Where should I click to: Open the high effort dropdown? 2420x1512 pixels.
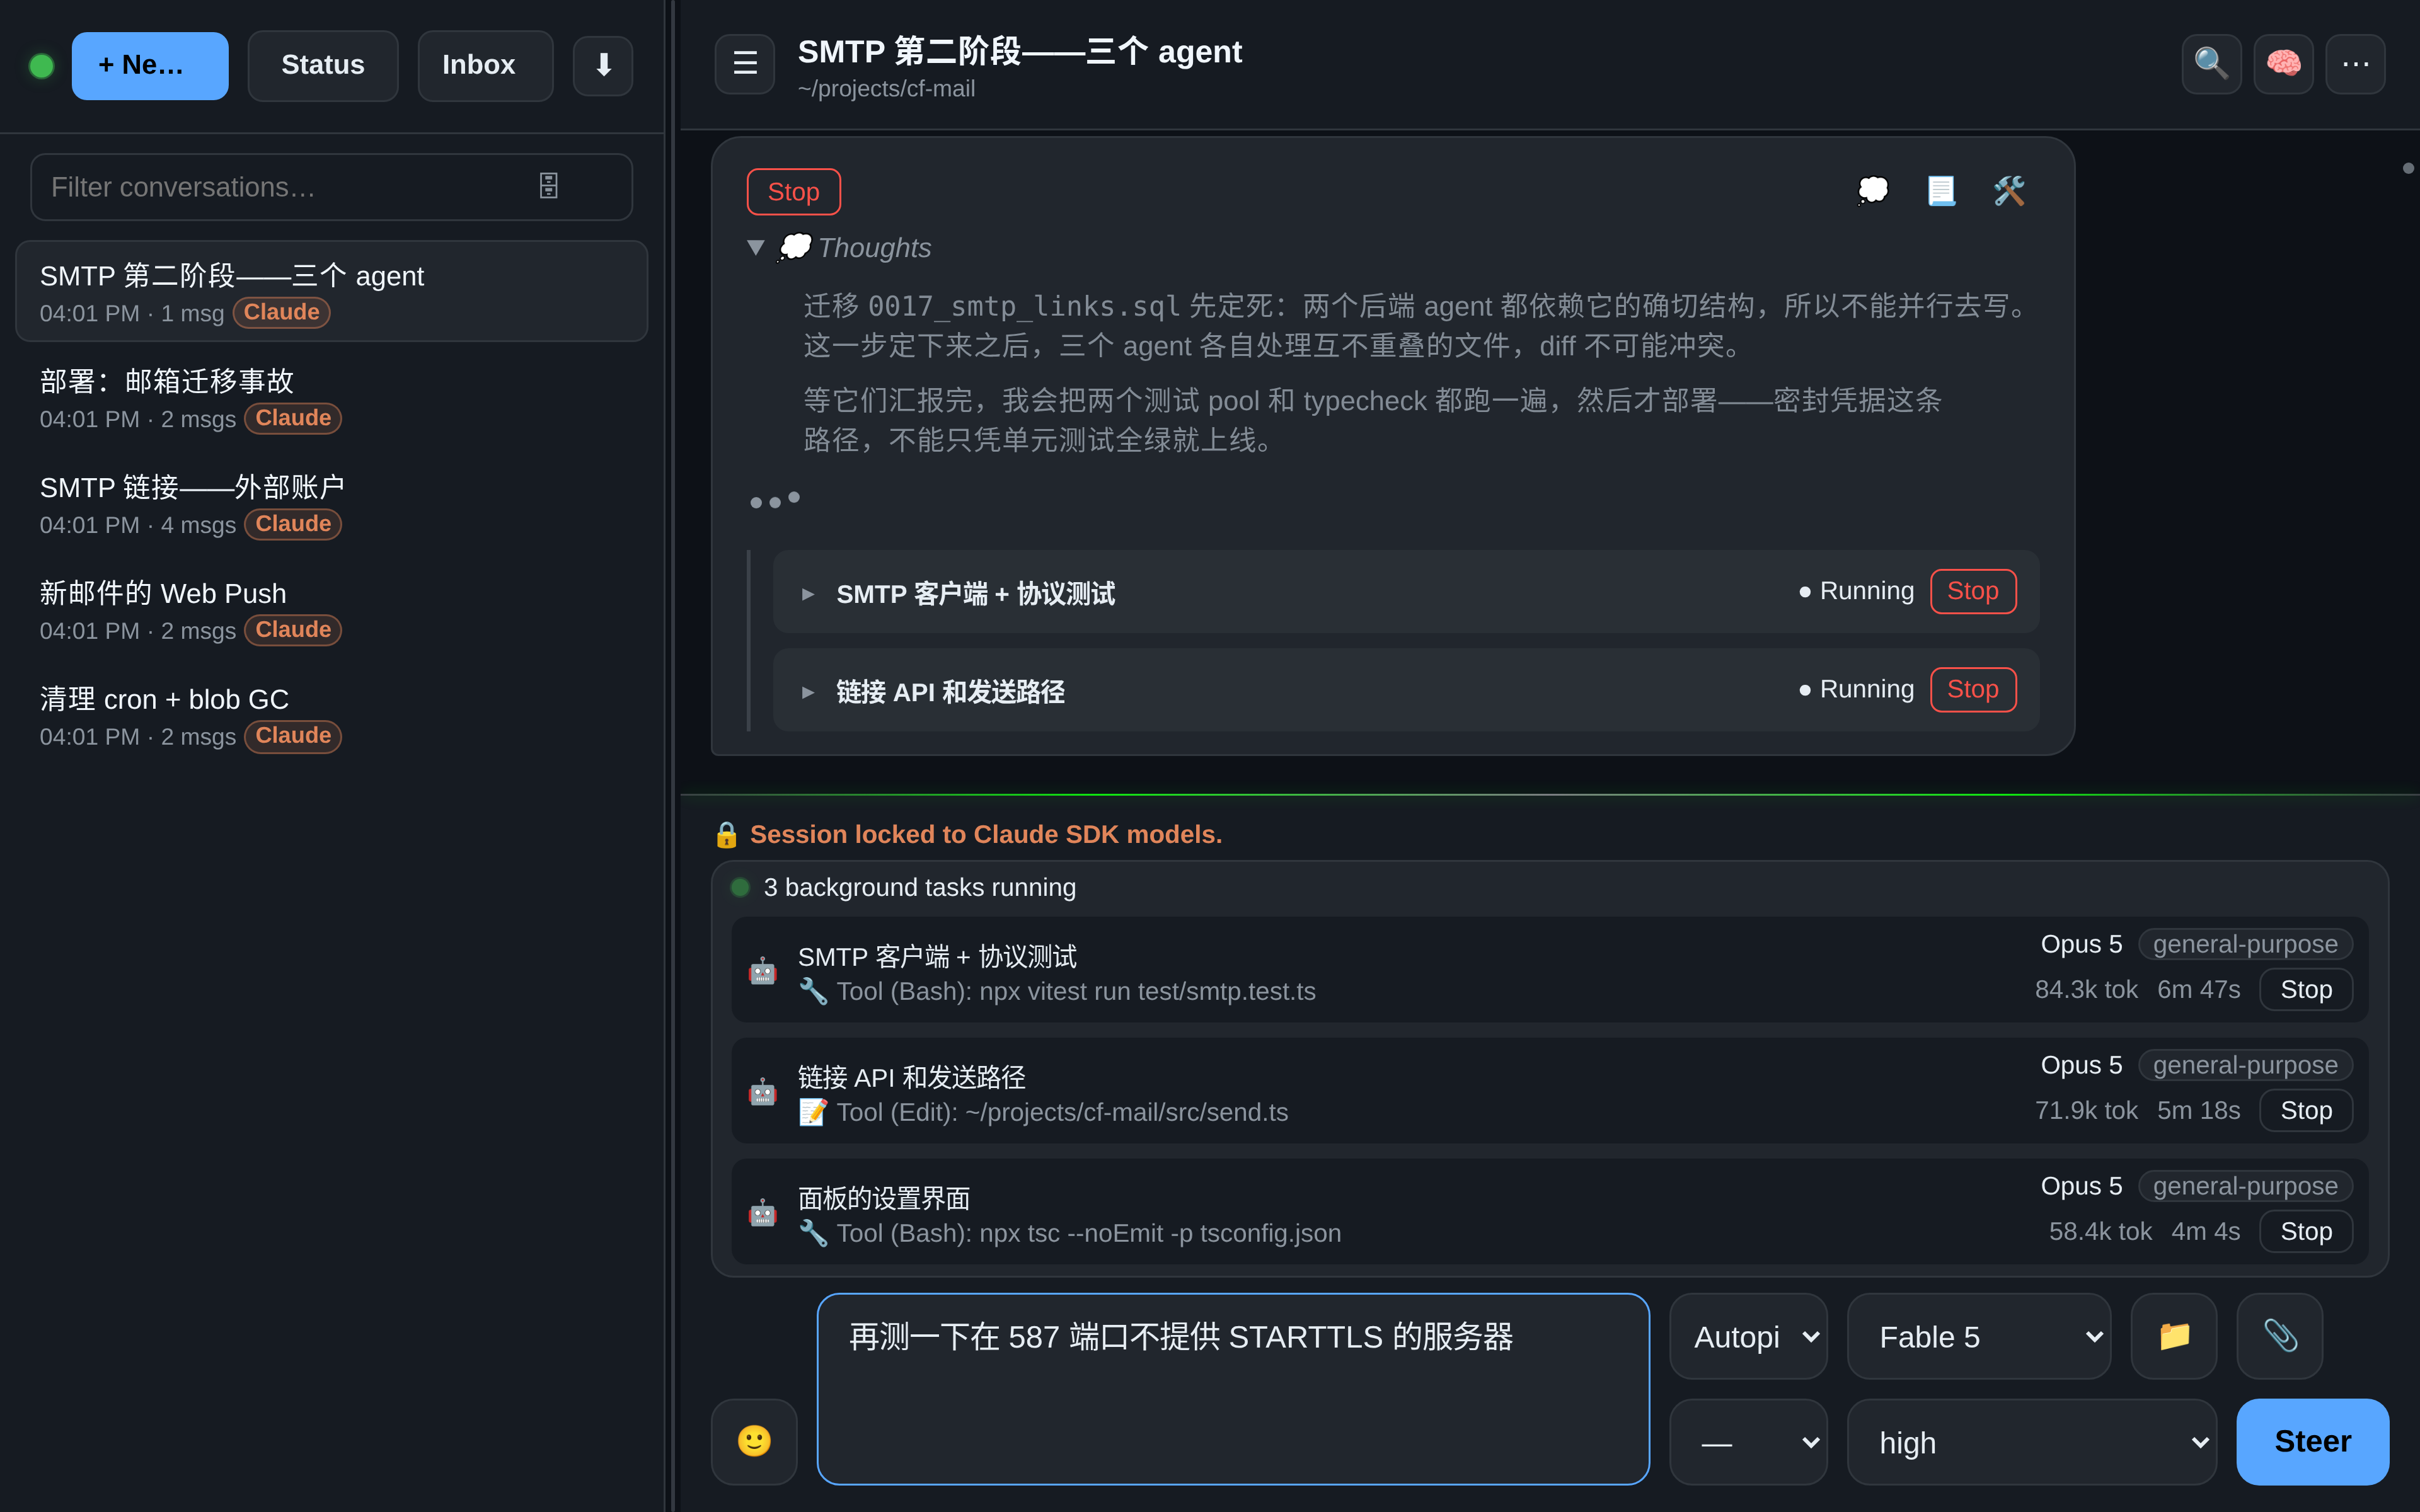click(x=2031, y=1441)
